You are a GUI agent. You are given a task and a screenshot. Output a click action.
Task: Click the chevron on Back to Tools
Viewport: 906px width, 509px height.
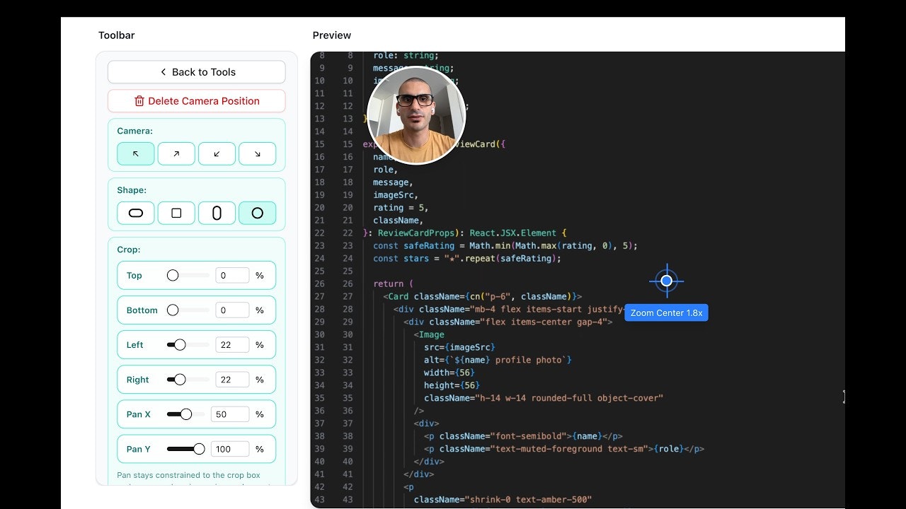[x=164, y=72]
